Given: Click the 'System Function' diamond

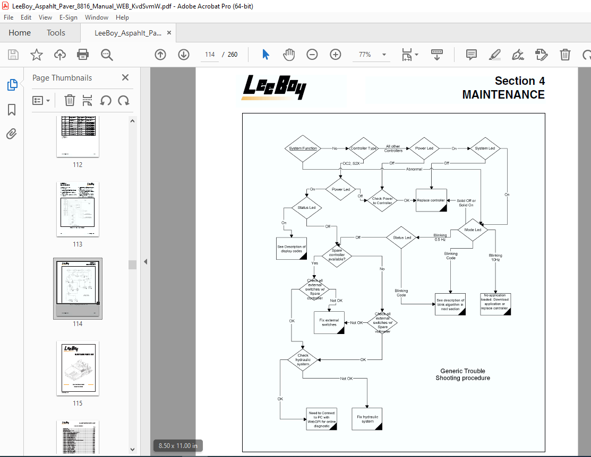Looking at the screenshot, I should tap(303, 148).
